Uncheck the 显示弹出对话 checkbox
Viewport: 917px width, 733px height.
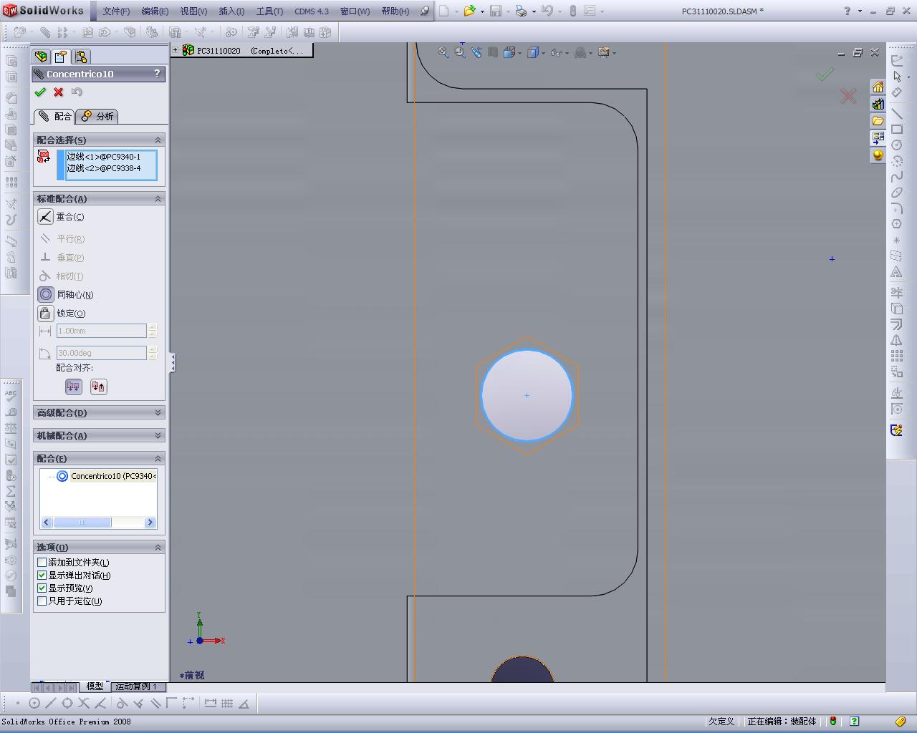(x=42, y=576)
